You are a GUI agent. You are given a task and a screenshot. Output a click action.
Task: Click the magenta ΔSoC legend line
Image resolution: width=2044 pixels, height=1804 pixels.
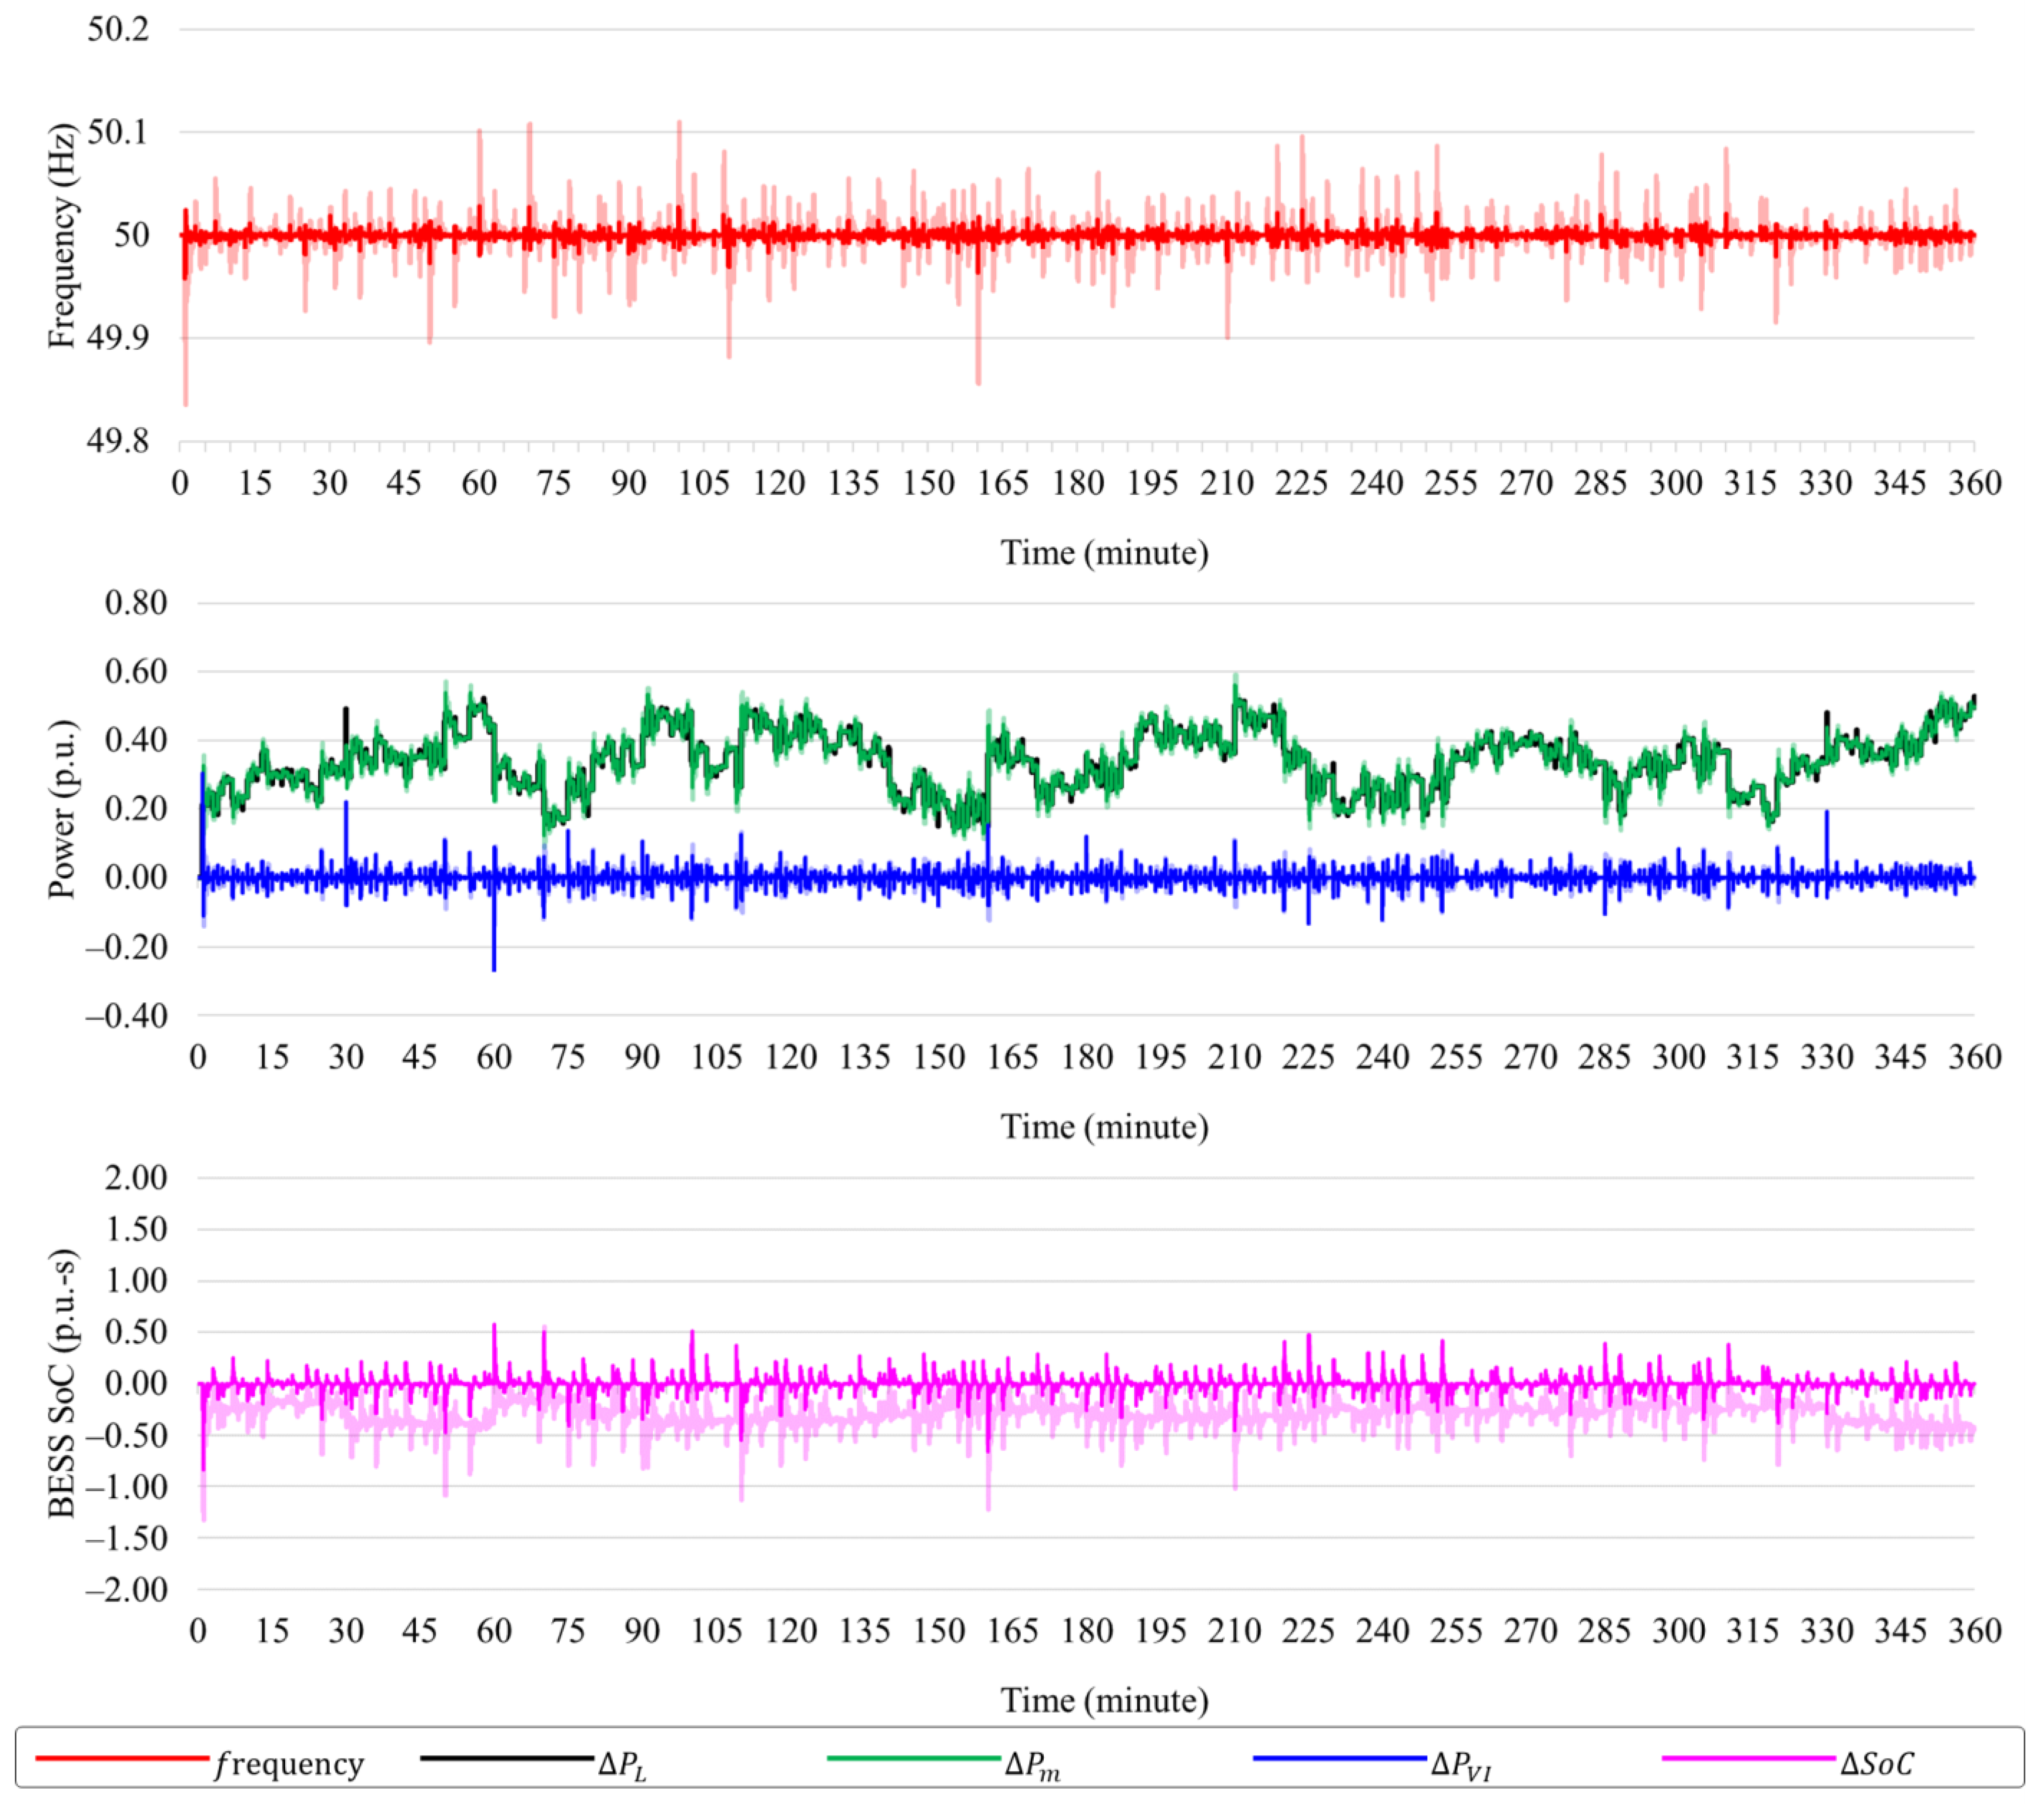1749,1758
